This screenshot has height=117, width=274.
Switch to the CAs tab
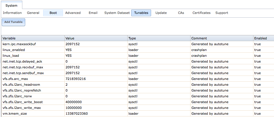tap(181, 13)
